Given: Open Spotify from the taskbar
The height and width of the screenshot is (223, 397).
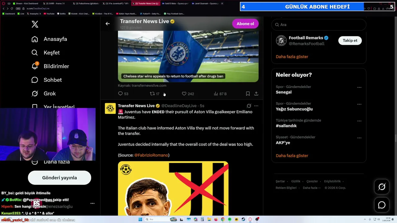Looking at the screenshot, I should pyautogui.click(x=230, y=220).
